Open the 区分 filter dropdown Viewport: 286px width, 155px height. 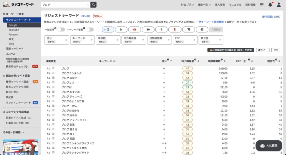[57, 40]
